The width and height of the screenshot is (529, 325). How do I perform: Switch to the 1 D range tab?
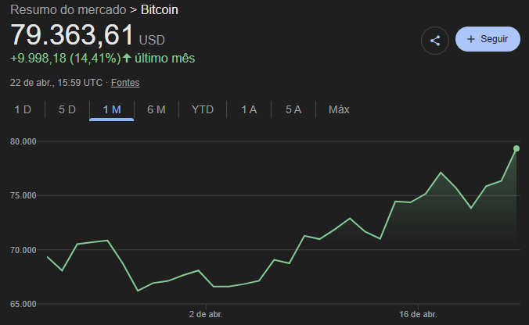point(23,109)
